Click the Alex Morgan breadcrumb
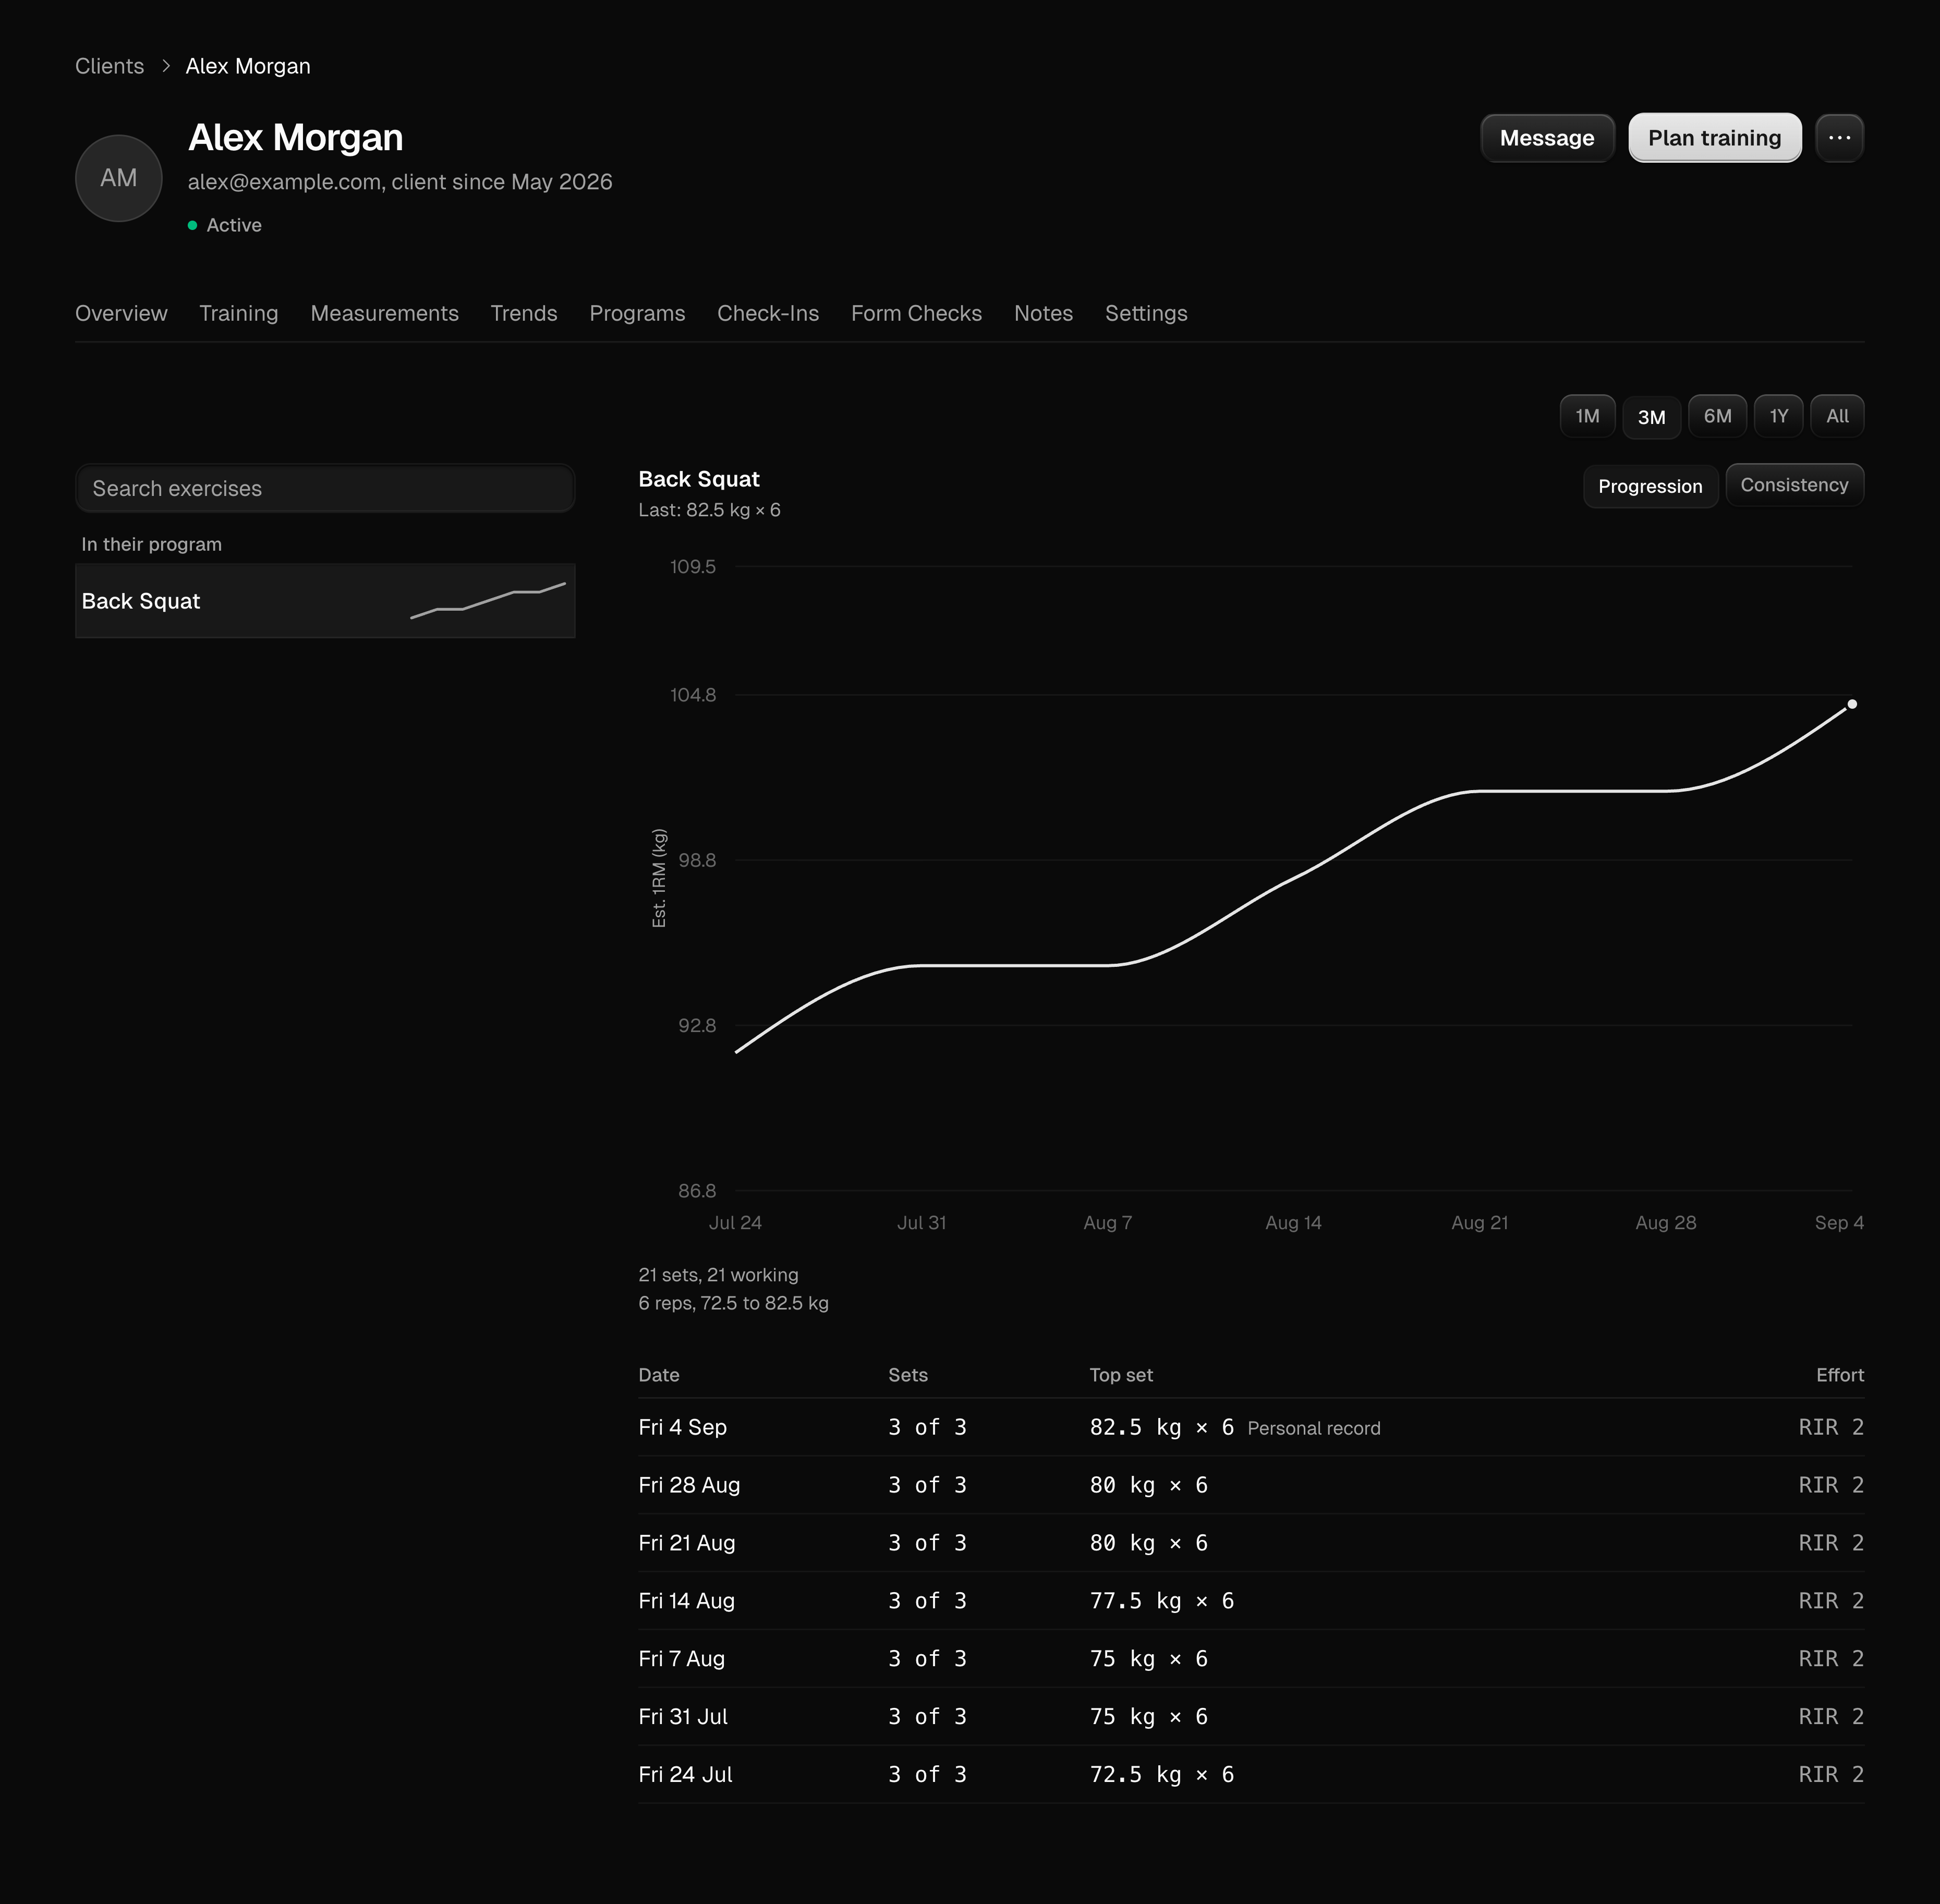 [x=248, y=66]
